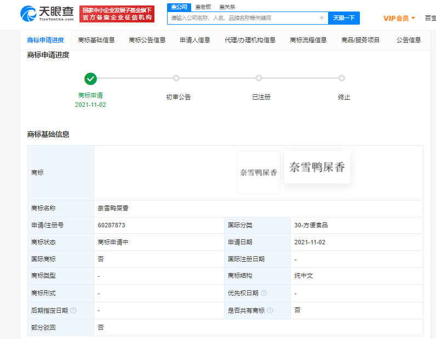436x339 pixels.
Task: Switch search mode to 查关系
Action: 227,7
